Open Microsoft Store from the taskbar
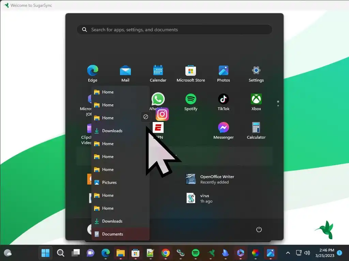349x261 pixels. (x=135, y=253)
